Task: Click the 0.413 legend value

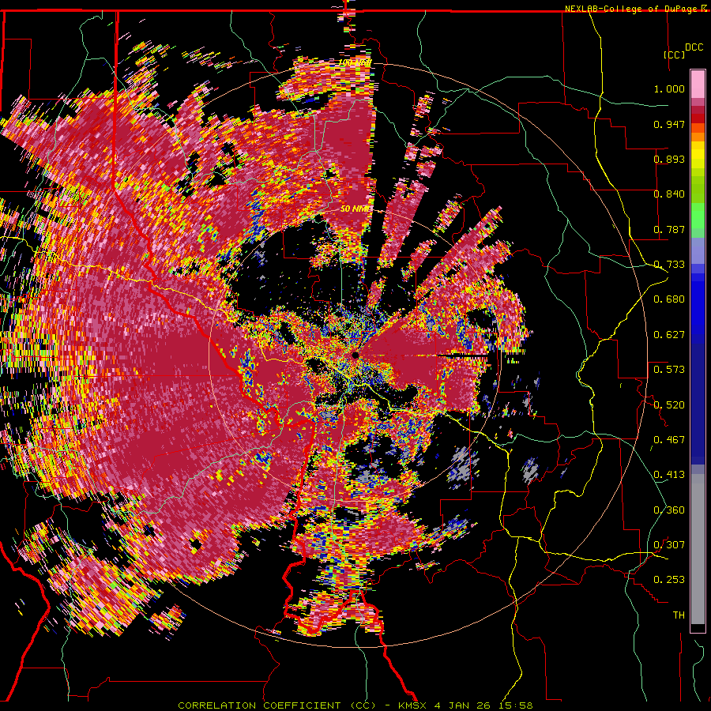Action: point(669,475)
